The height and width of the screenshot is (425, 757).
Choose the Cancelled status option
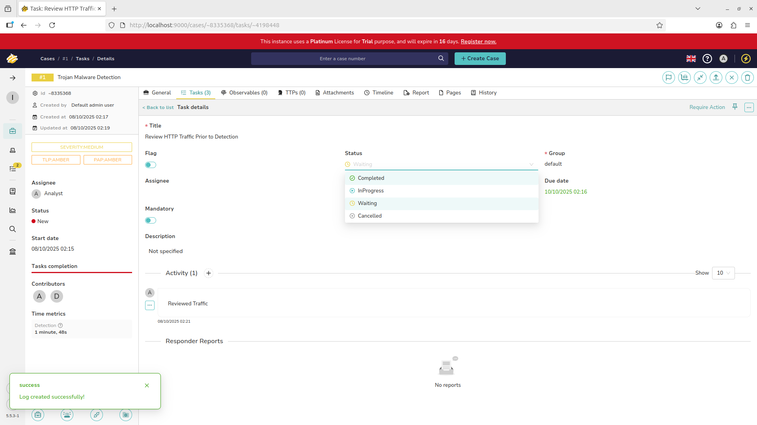pos(369,216)
